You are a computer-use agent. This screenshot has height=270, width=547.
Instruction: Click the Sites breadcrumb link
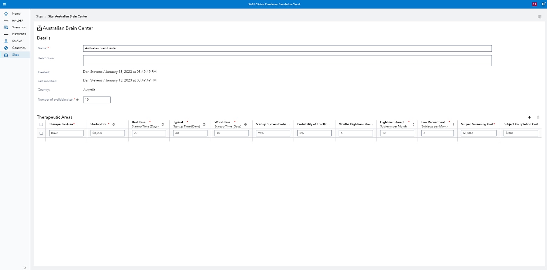point(39,16)
